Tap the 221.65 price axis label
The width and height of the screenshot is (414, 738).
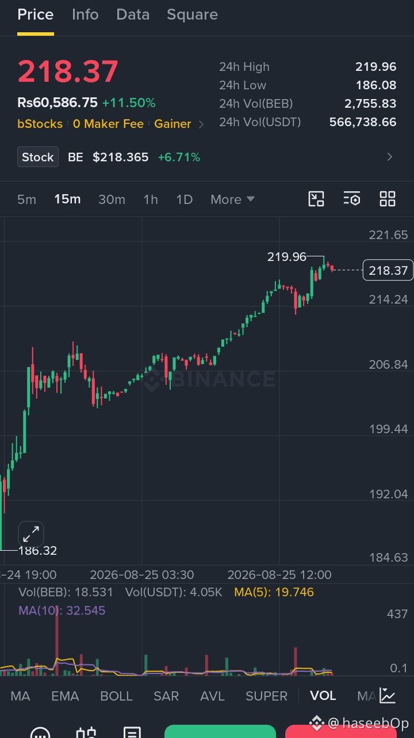[x=388, y=234]
